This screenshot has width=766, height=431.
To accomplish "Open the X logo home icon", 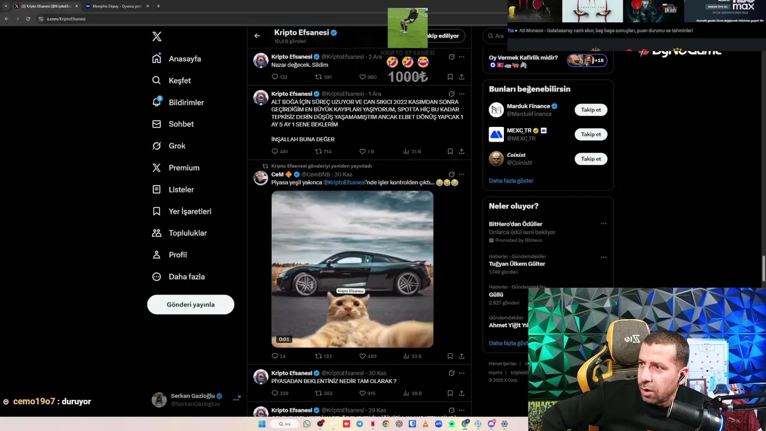I will 157,37.
